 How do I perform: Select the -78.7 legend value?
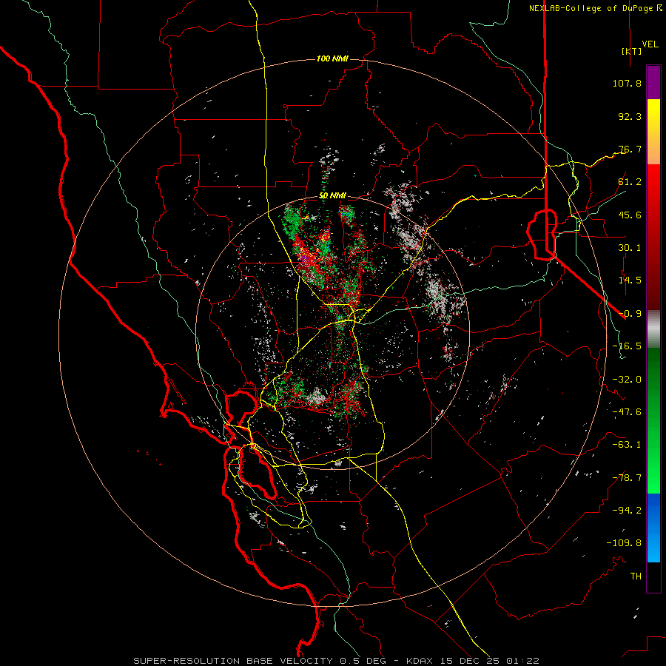627,478
